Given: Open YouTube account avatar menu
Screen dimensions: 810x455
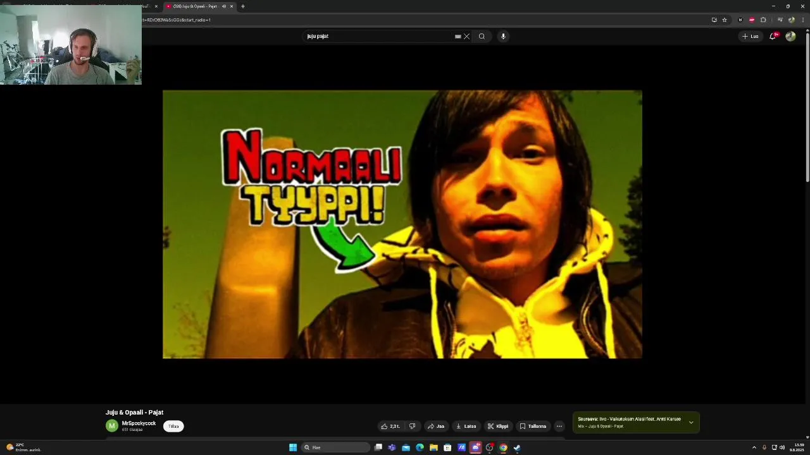Looking at the screenshot, I should [790, 36].
